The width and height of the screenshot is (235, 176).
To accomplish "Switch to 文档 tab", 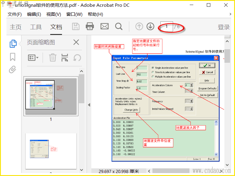I will click(x=56, y=27).
